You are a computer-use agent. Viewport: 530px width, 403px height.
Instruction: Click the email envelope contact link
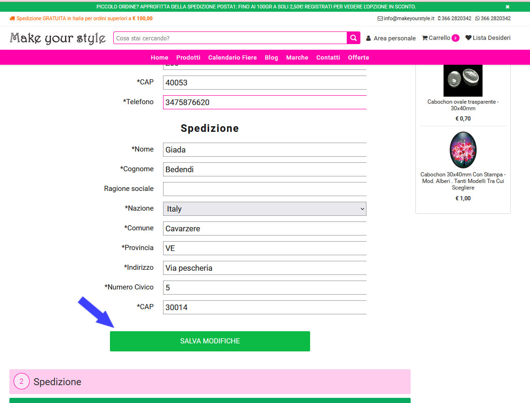click(x=380, y=19)
